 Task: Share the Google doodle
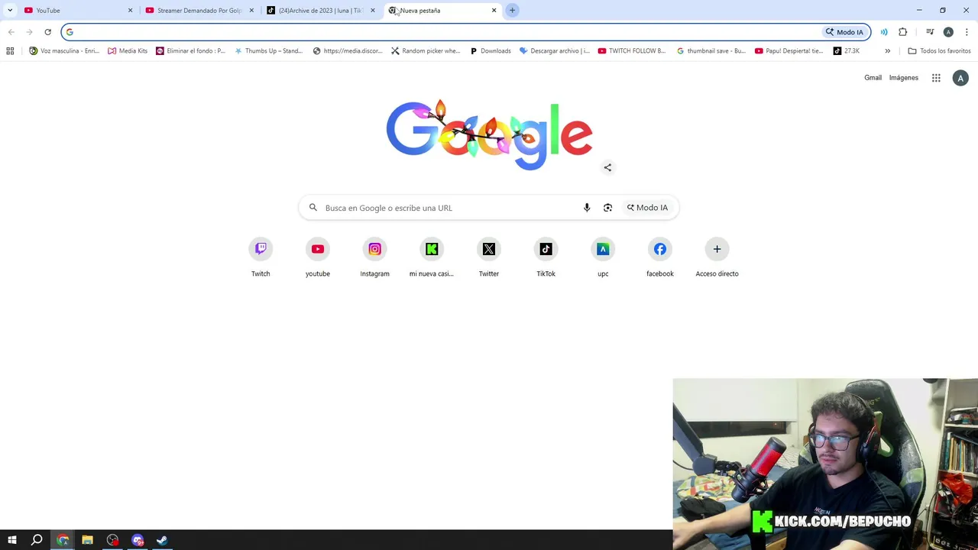[607, 167]
